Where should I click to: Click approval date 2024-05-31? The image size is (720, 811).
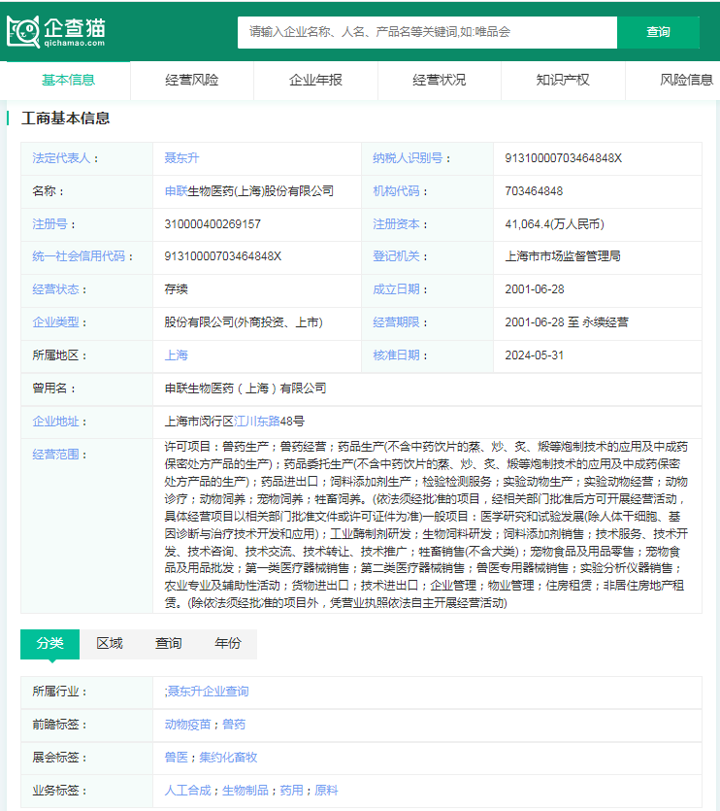(535, 355)
